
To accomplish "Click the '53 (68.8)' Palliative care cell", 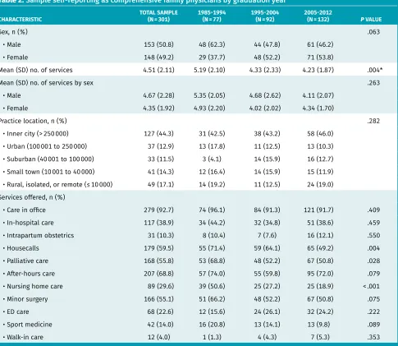I will (x=212, y=261).
